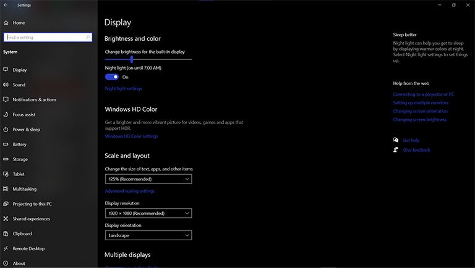This screenshot has width=475, height=268.
Task: Open Home via the house icon
Action: pyautogui.click(x=6, y=23)
